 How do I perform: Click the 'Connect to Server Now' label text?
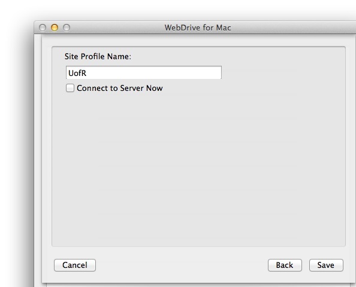tap(120, 88)
